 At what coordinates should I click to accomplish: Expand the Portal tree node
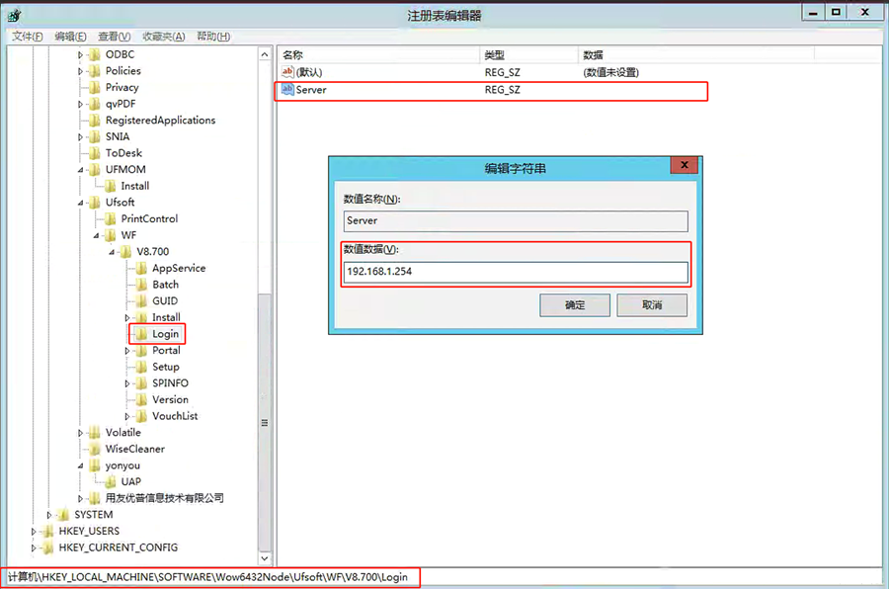127,351
